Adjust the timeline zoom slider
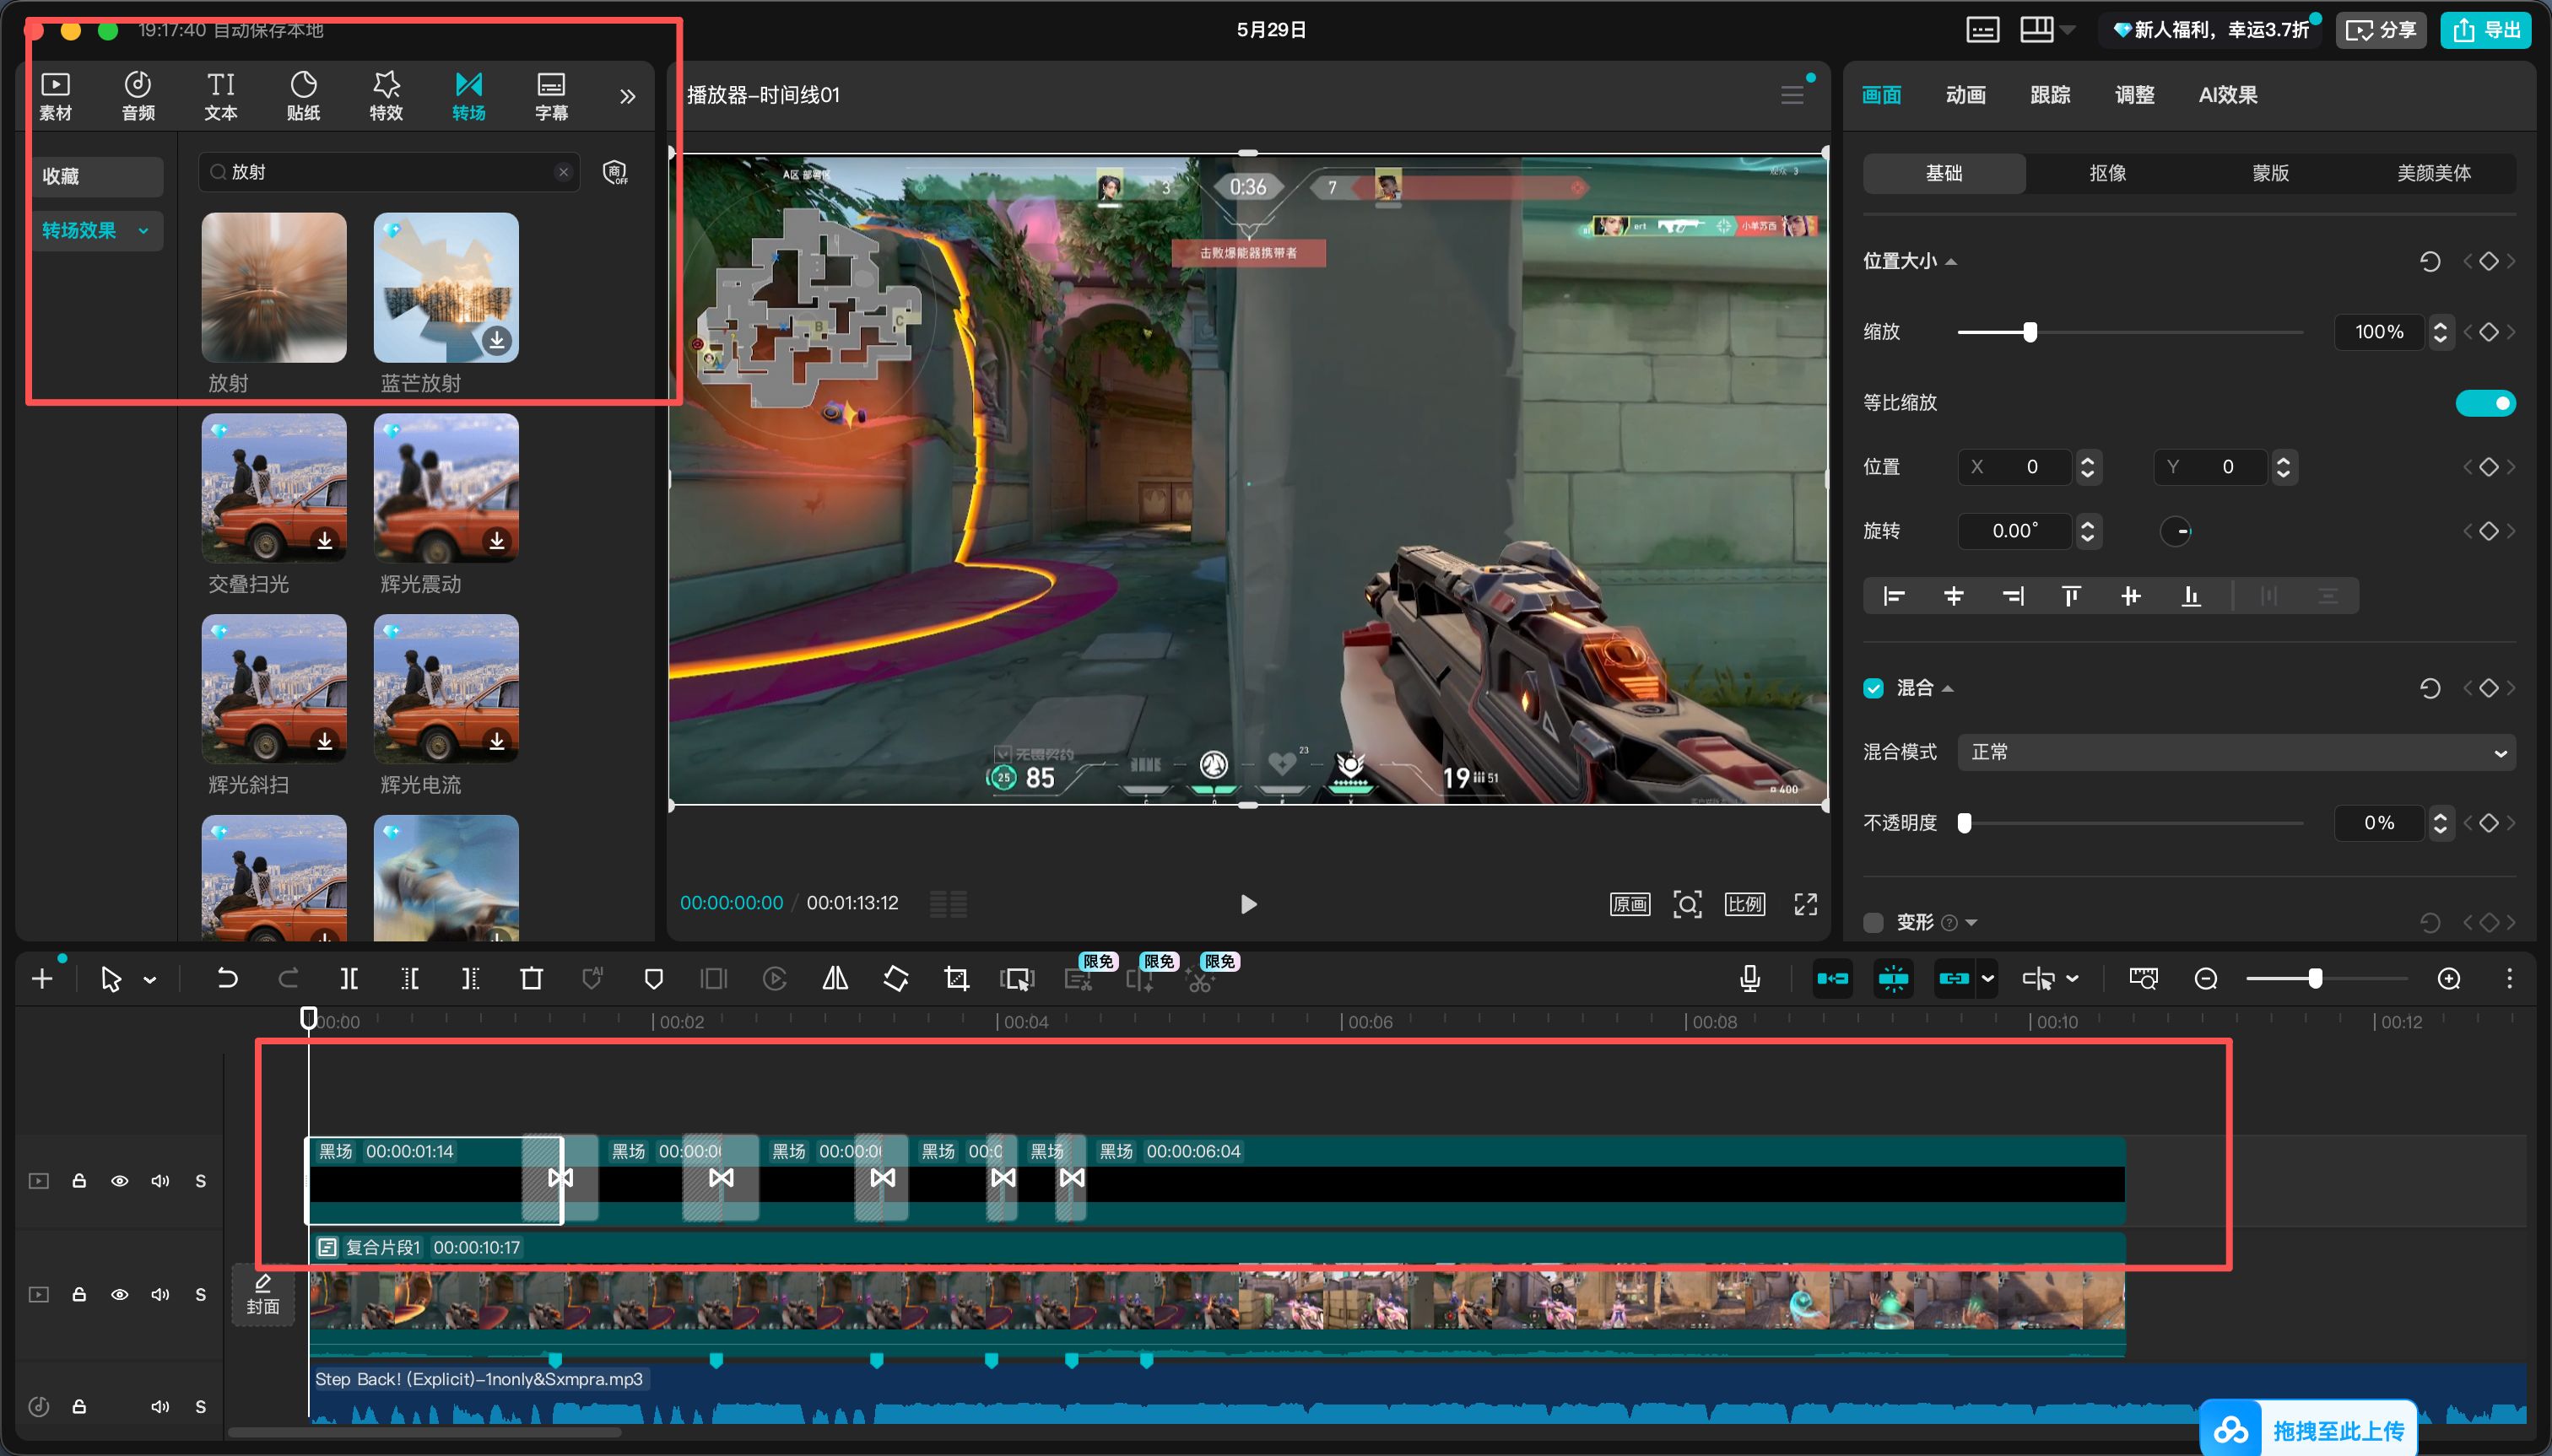Screen dimensions: 2552x1456 [2315, 979]
